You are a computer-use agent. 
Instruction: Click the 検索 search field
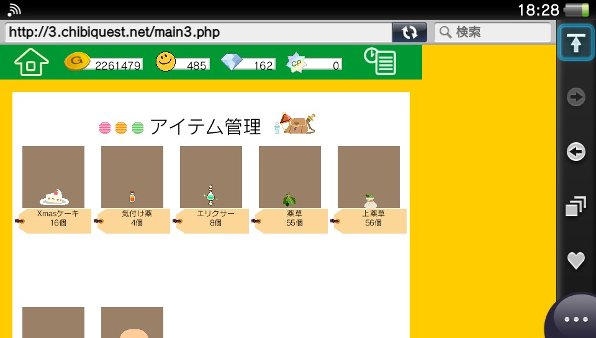(492, 32)
